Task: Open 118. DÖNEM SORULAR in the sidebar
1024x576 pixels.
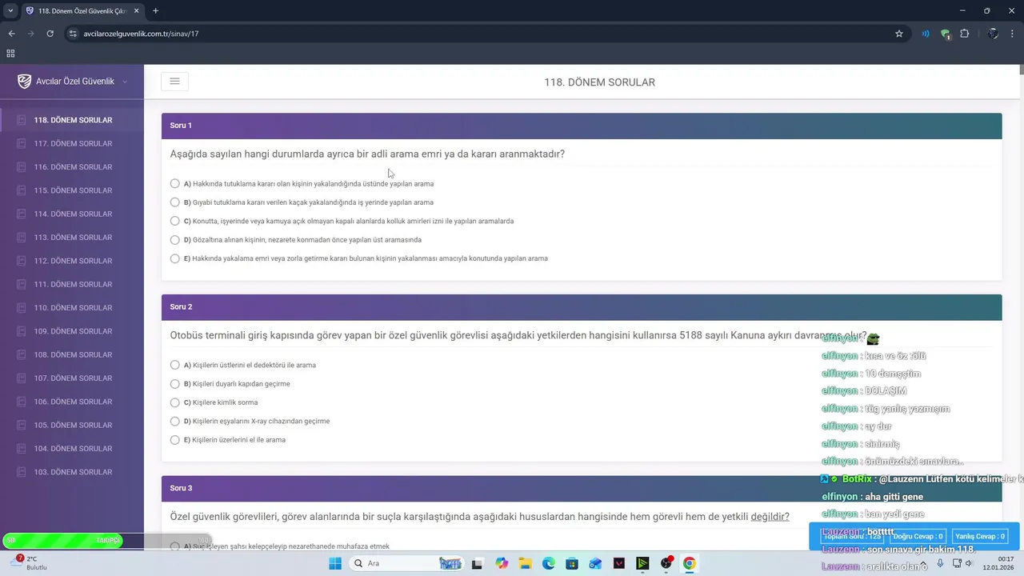Action: coord(72,120)
